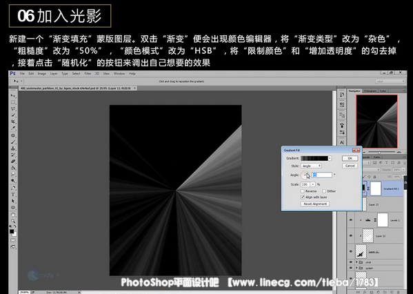Select the Gradient Fill 1 layer mask thumbnail

tap(376, 188)
